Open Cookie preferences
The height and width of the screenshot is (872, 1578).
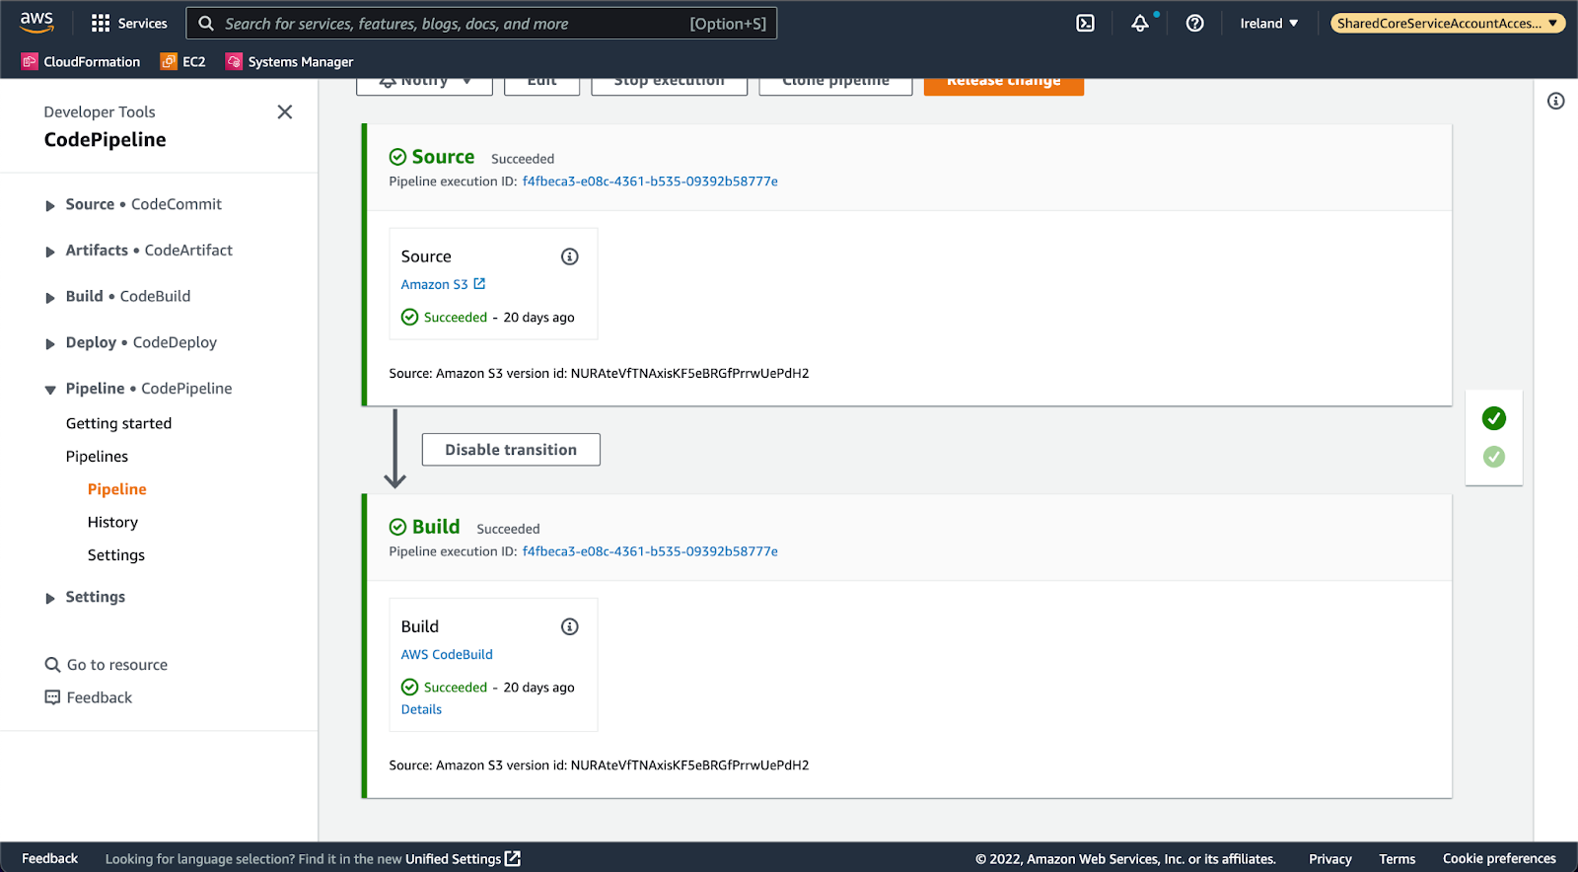pyautogui.click(x=1499, y=859)
